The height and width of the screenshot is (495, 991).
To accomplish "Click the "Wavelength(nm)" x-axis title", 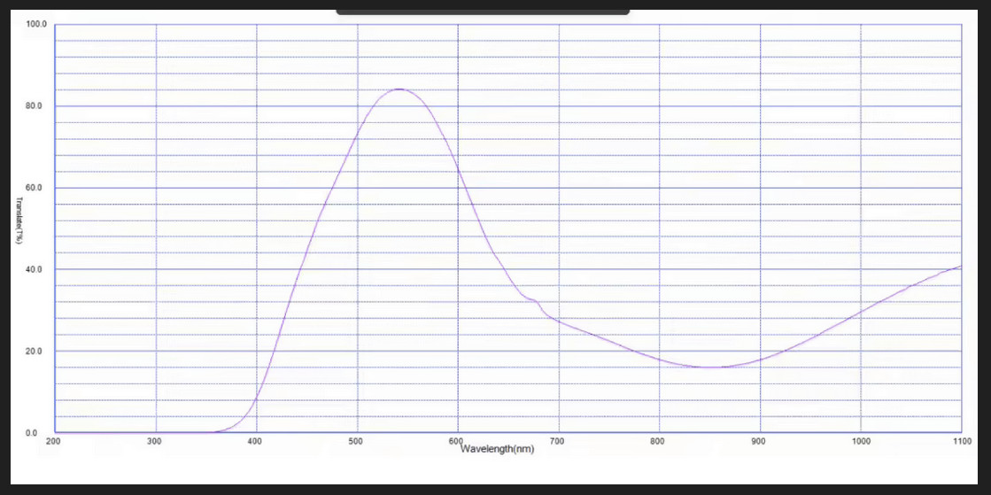I will click(x=497, y=450).
